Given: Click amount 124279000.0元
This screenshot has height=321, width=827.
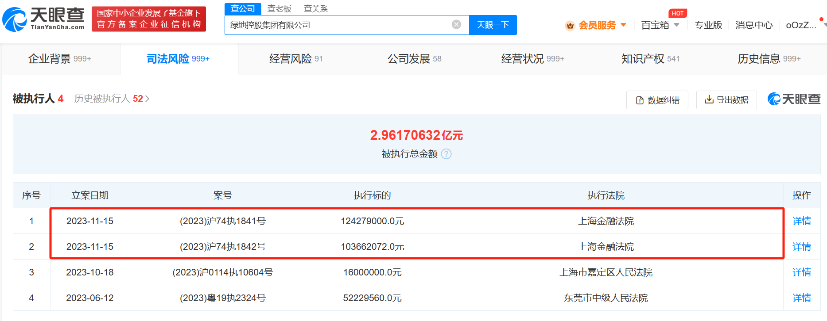Looking at the screenshot, I should tap(373, 221).
